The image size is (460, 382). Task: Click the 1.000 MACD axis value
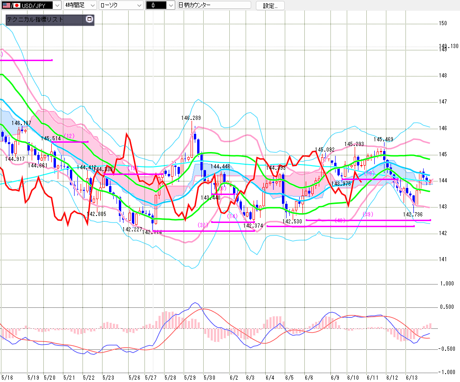click(447, 284)
